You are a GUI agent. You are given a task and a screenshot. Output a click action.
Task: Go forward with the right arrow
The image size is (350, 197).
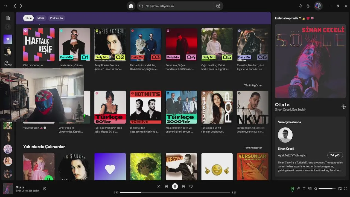pyautogui.click(x=21, y=6)
